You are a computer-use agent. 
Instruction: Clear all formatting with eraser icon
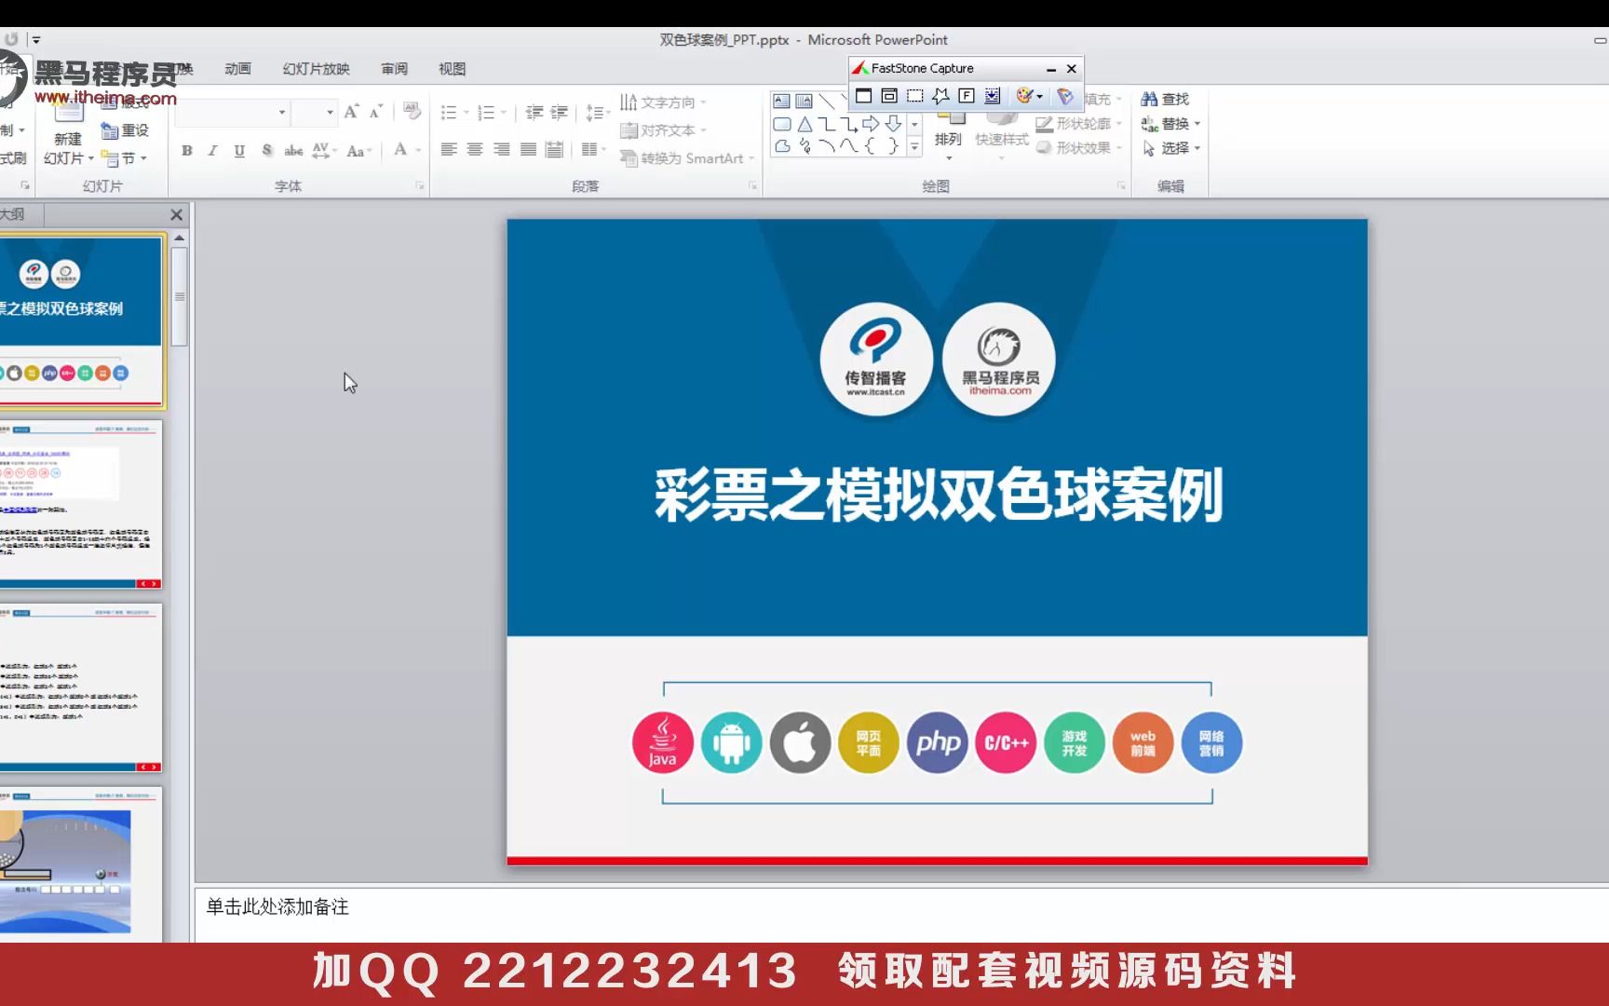[412, 112]
